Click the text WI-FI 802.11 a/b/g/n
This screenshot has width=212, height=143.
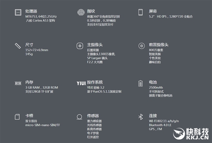tap(164, 121)
